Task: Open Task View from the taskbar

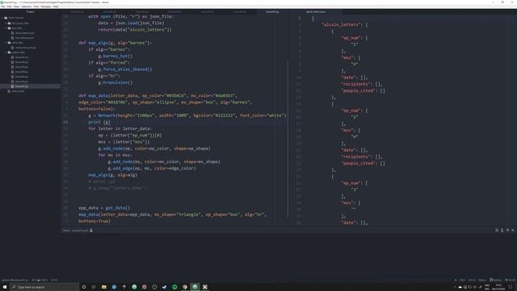Action: 94,287
